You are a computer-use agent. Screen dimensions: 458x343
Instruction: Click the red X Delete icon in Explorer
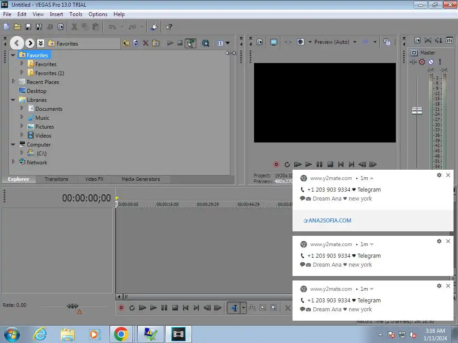tap(145, 43)
